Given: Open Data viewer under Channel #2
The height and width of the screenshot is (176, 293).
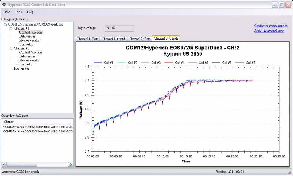Looking at the screenshot, I should click(27, 56).
